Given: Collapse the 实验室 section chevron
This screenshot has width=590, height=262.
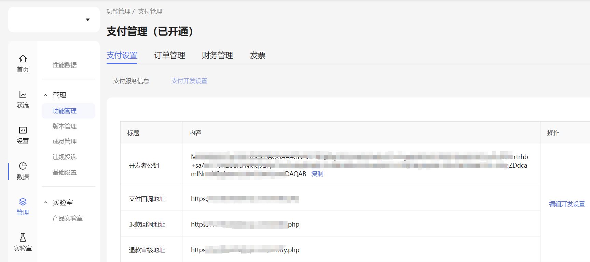Looking at the screenshot, I should click(46, 203).
